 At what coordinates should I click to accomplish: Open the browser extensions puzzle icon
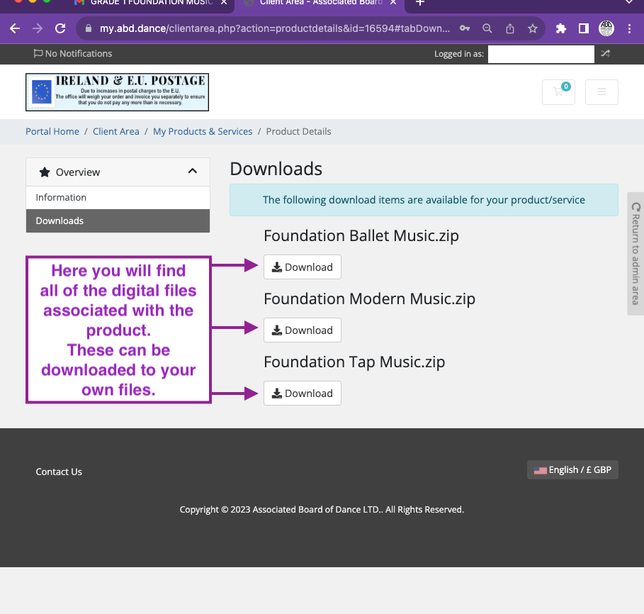(x=561, y=29)
